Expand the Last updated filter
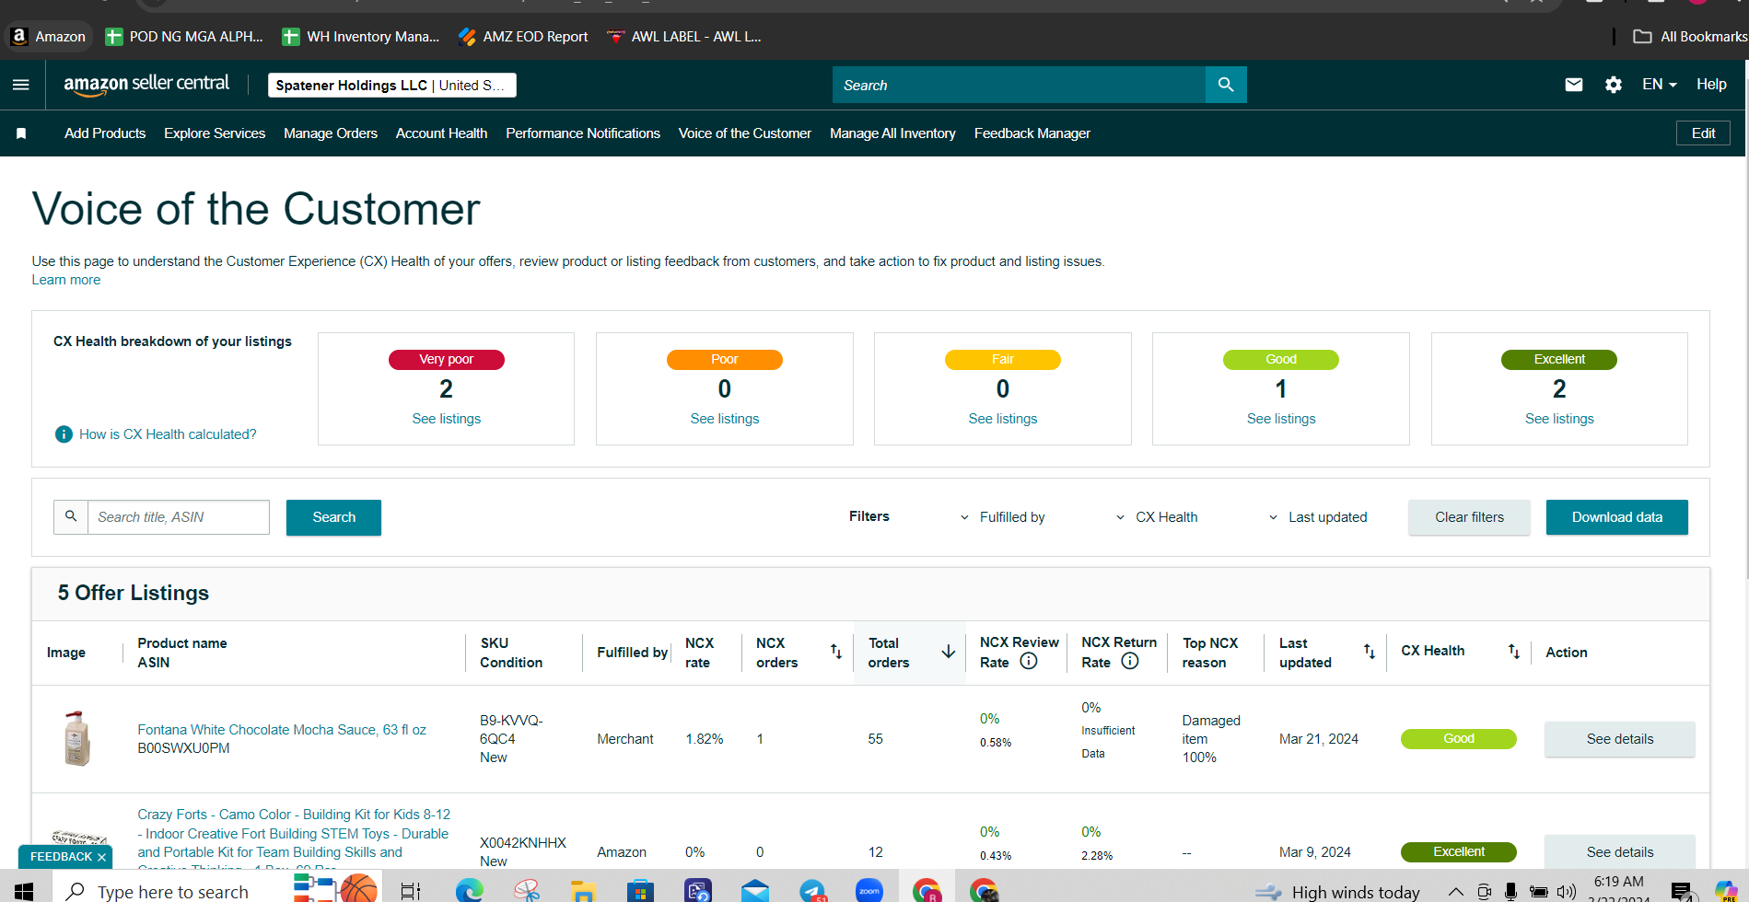Viewport: 1749px width, 902px height. click(1318, 517)
